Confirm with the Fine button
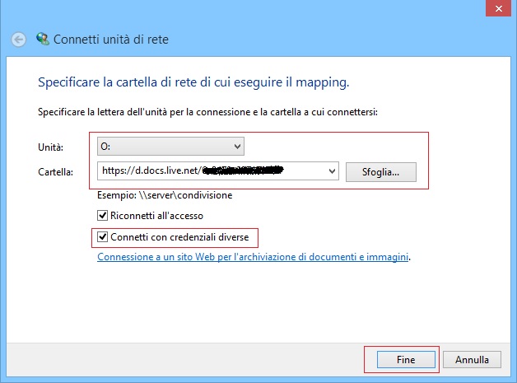517x383 pixels. click(406, 359)
